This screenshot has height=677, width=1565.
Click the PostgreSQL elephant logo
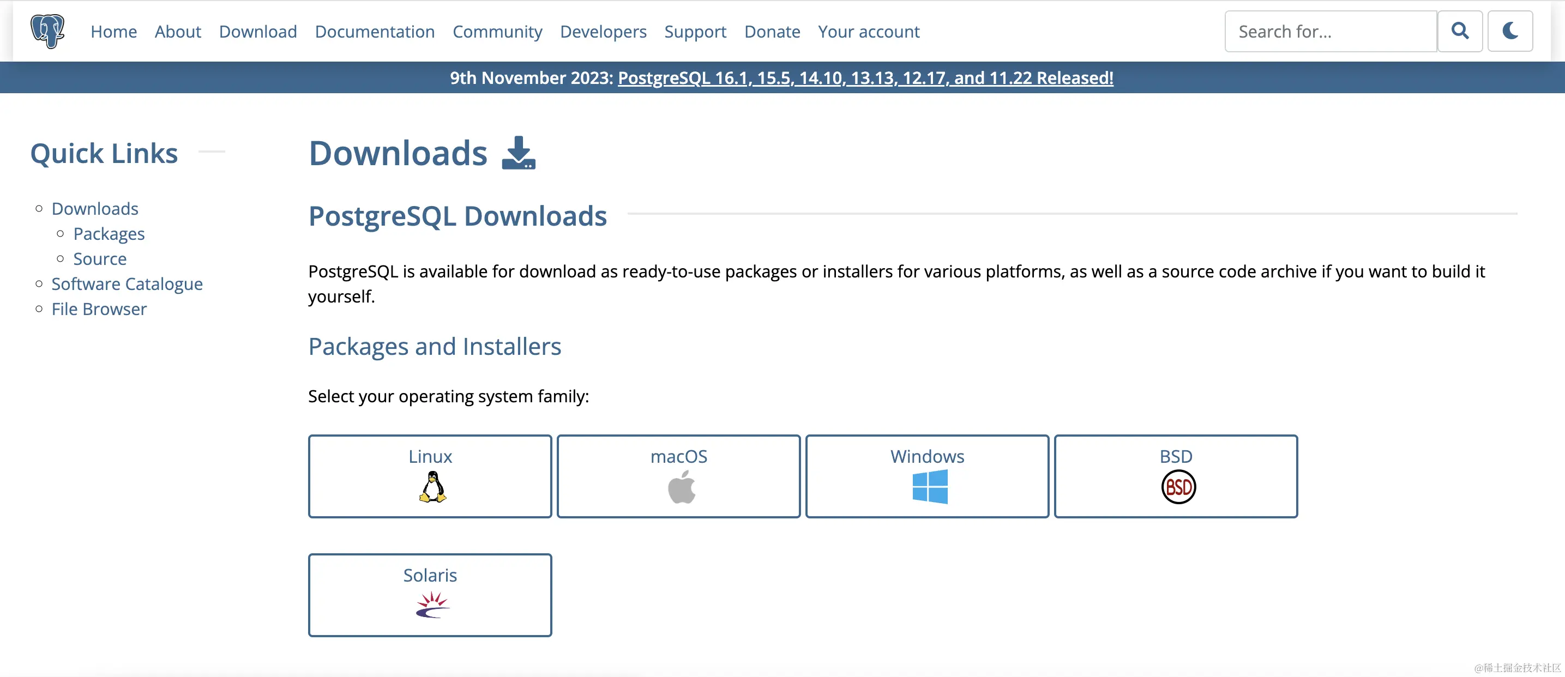tap(47, 31)
